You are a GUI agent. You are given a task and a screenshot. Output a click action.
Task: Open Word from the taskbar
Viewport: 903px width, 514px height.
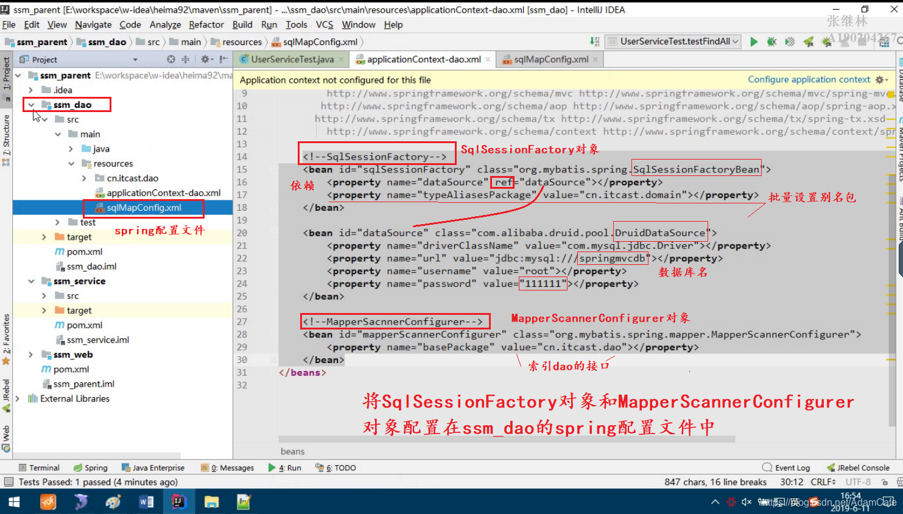(x=146, y=502)
